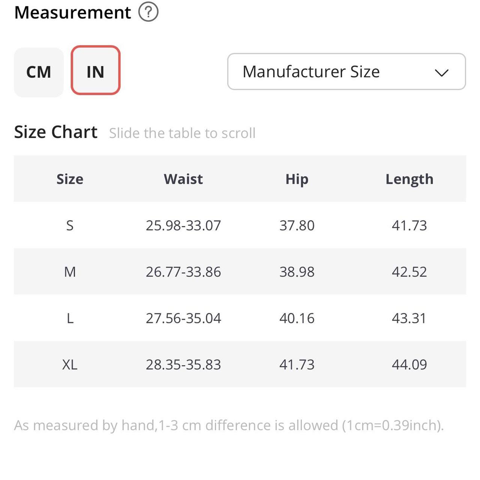Click waist value 25.98-33.07
Screen dimensions: 480x480
point(183,225)
